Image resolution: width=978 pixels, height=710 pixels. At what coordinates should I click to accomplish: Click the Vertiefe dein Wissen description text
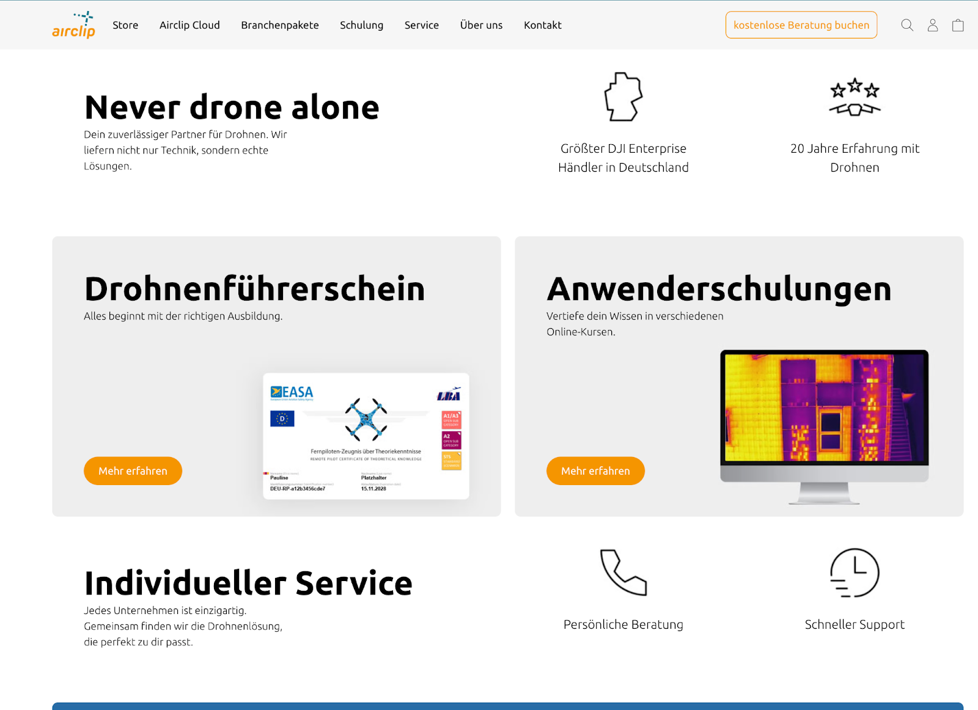pos(635,324)
